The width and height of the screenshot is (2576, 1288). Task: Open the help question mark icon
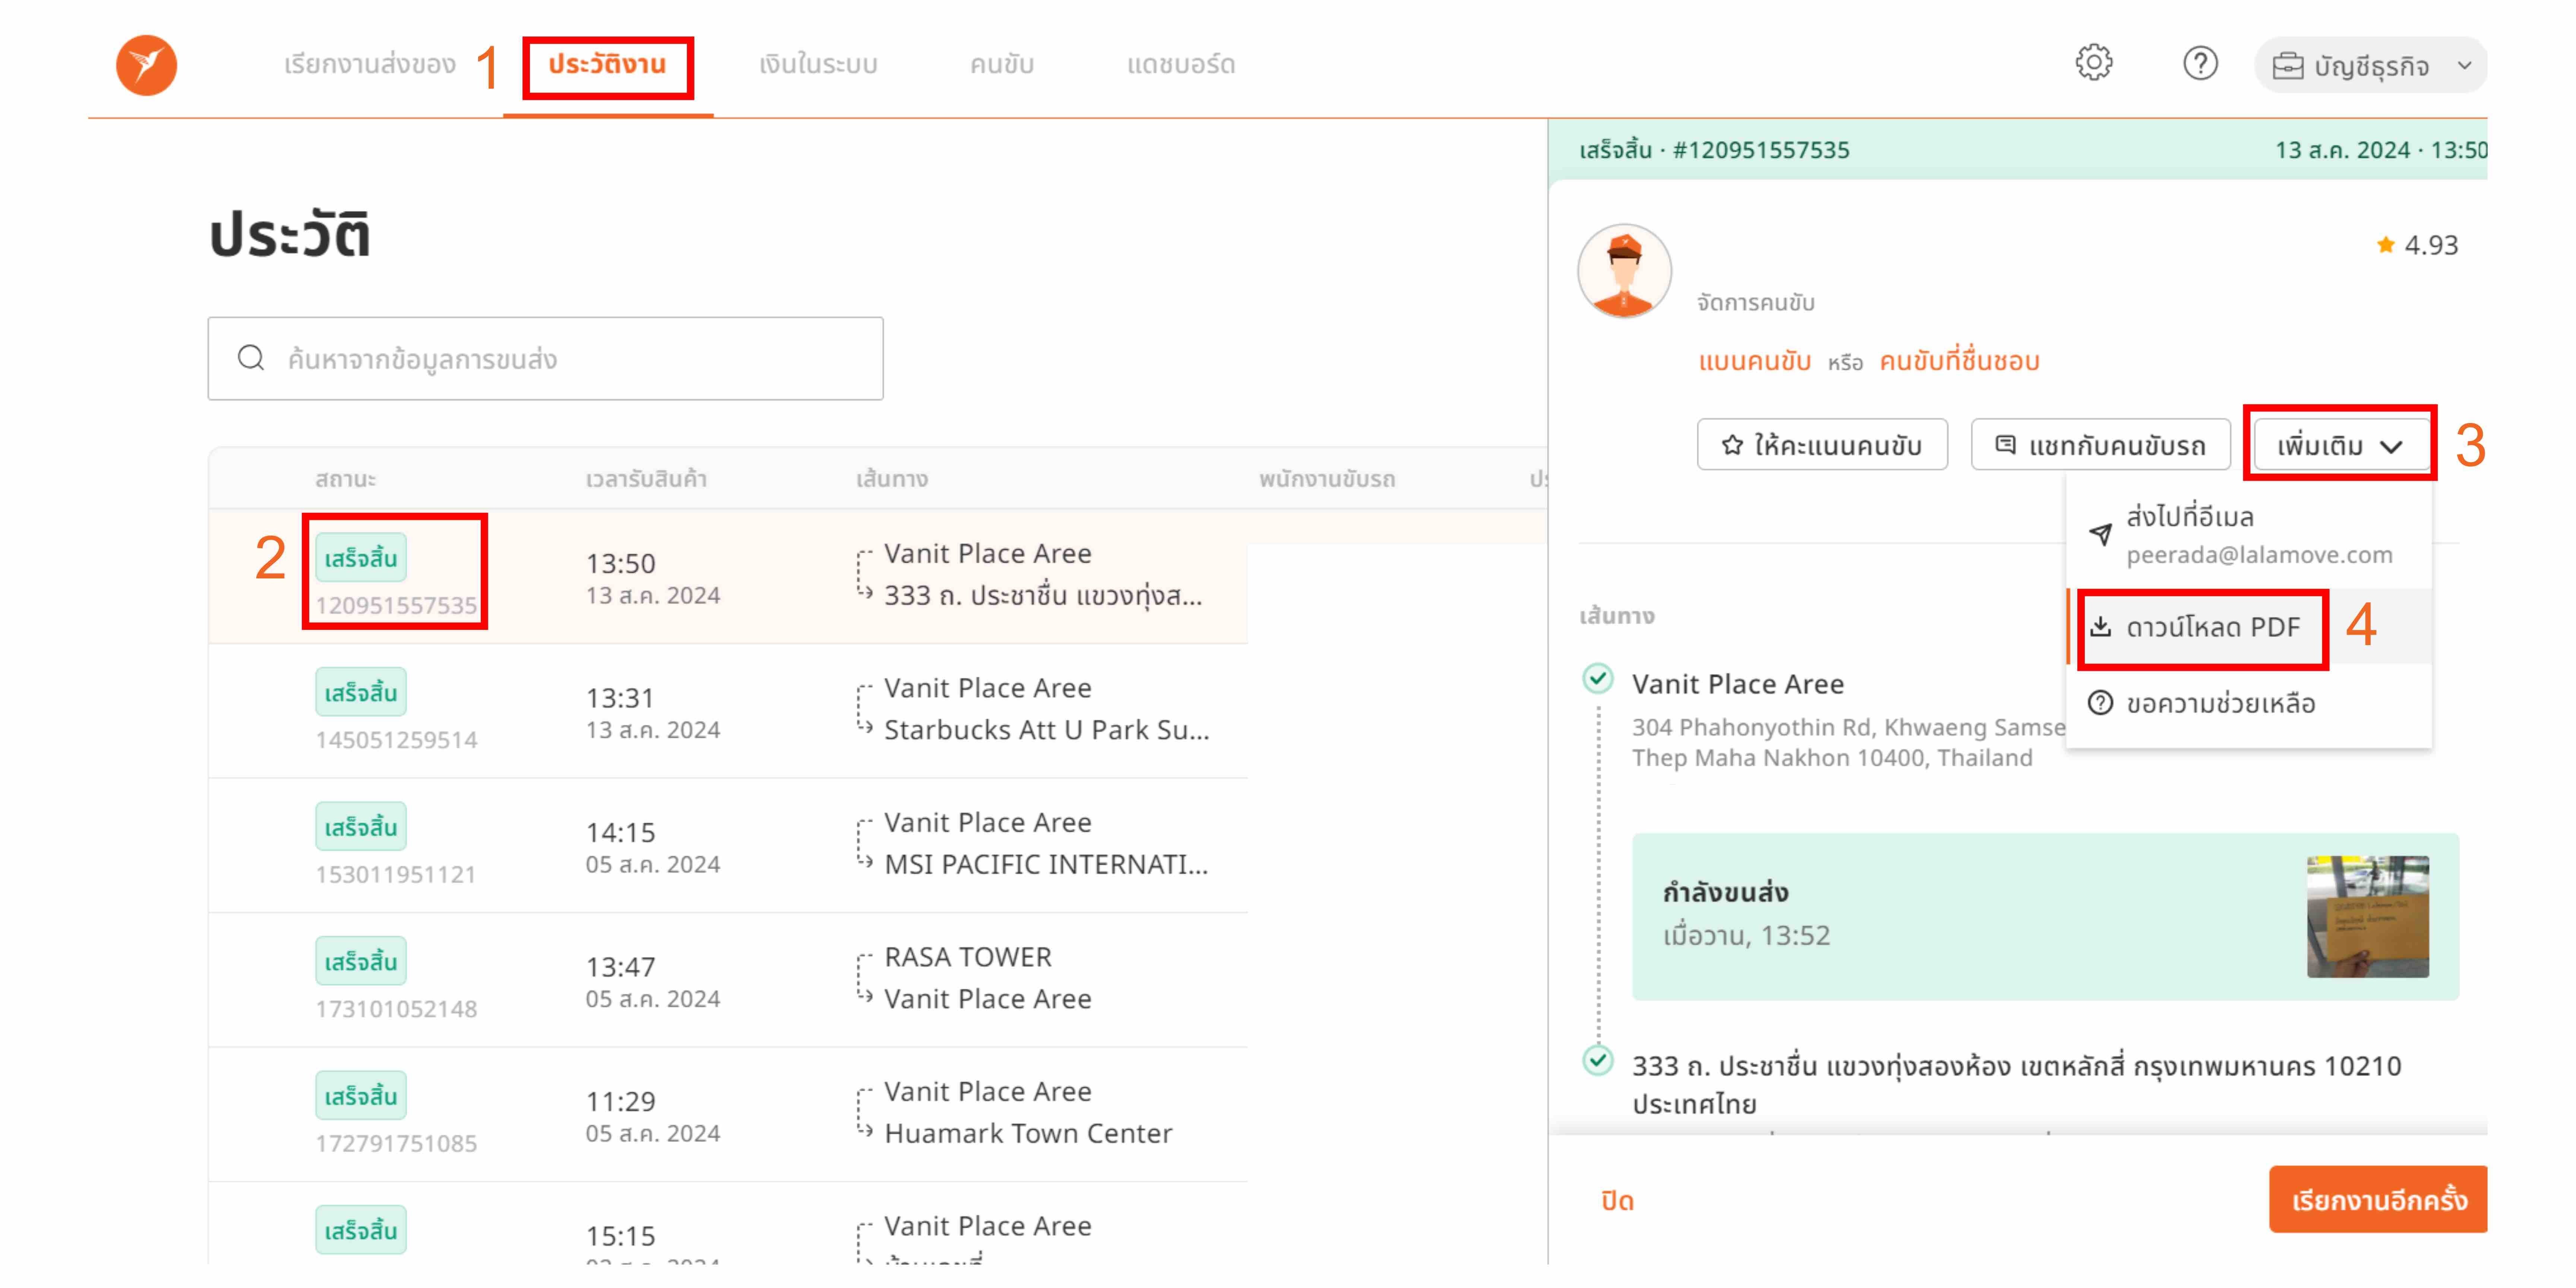pos(2200,63)
